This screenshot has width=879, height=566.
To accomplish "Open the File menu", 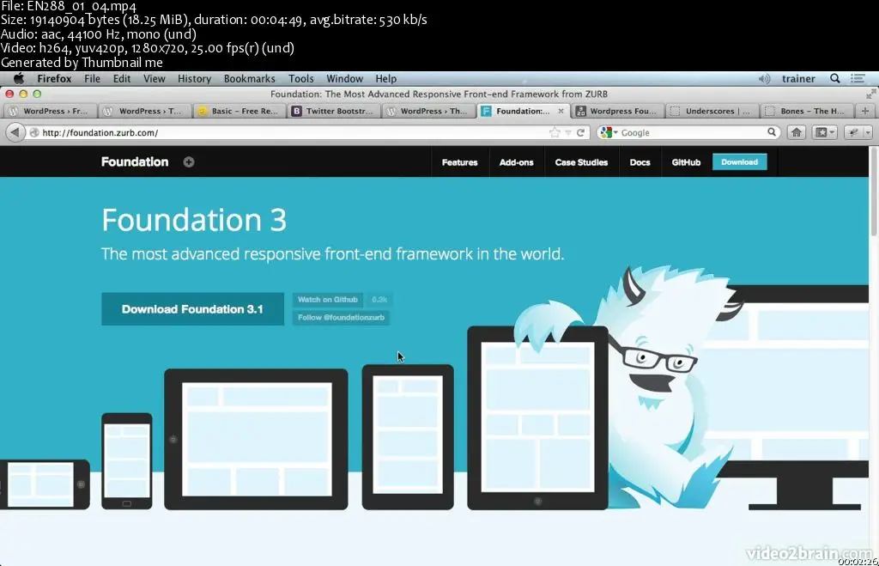I will [92, 78].
